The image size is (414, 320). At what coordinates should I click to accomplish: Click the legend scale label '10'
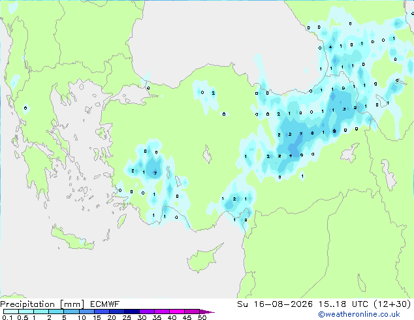coord(82,317)
